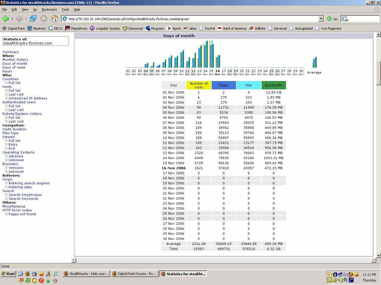Viewport: 381px width, 285px height.
Task: Open Refering search engines link
Action: pyautogui.click(x=29, y=183)
